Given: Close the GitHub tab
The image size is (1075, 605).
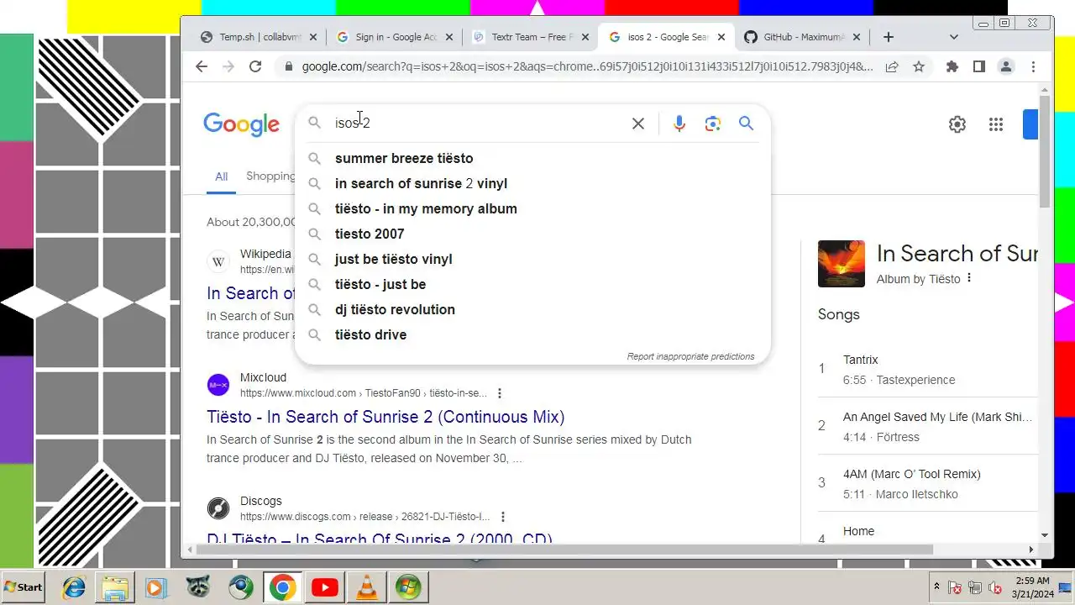Looking at the screenshot, I should (857, 37).
